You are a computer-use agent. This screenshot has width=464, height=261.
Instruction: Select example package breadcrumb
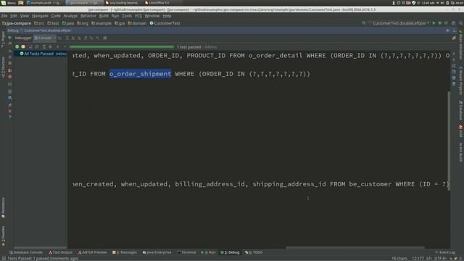tap(101, 23)
